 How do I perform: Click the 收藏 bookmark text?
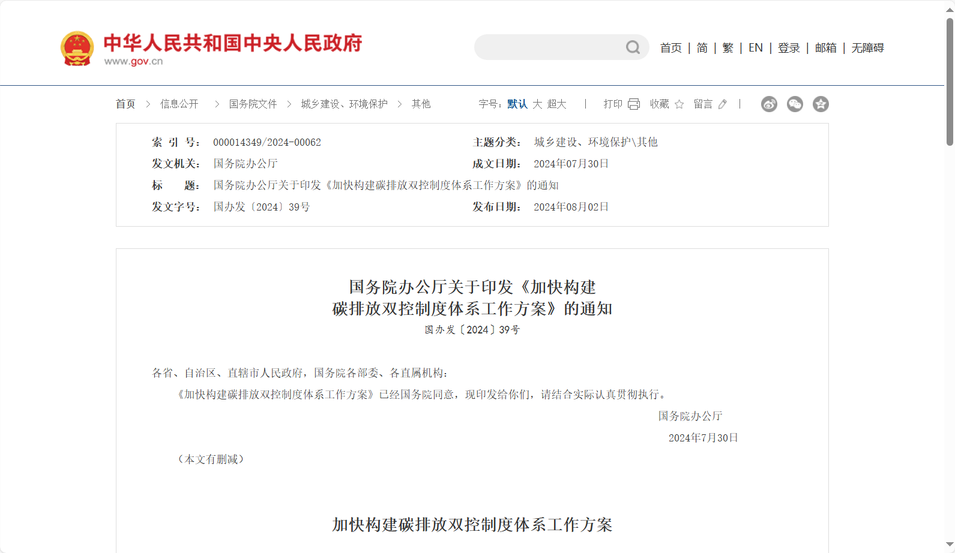[x=660, y=104]
